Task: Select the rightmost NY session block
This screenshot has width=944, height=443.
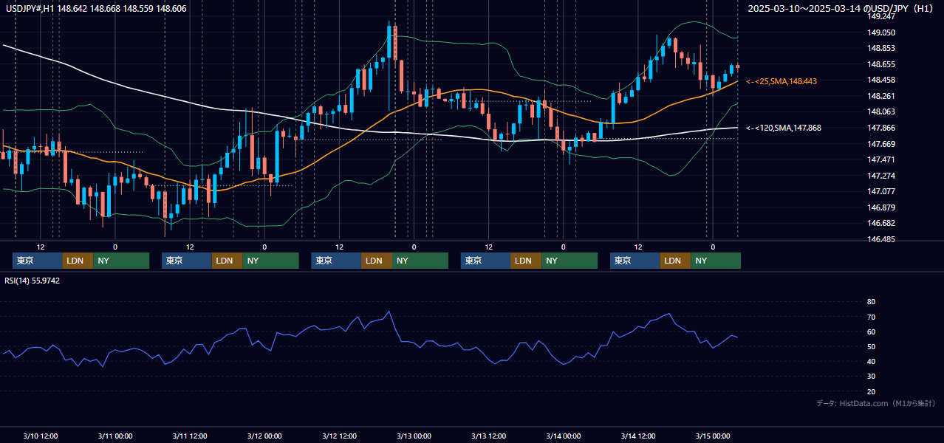Action: (716, 261)
